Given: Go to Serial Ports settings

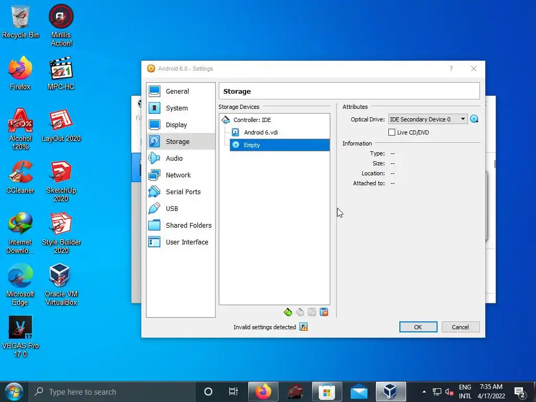Looking at the screenshot, I should [181, 192].
